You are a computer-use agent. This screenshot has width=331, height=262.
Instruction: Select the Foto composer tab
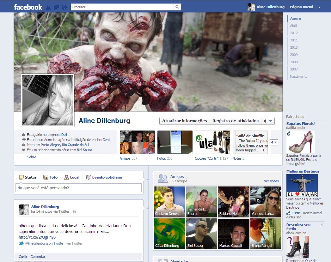tap(51, 177)
